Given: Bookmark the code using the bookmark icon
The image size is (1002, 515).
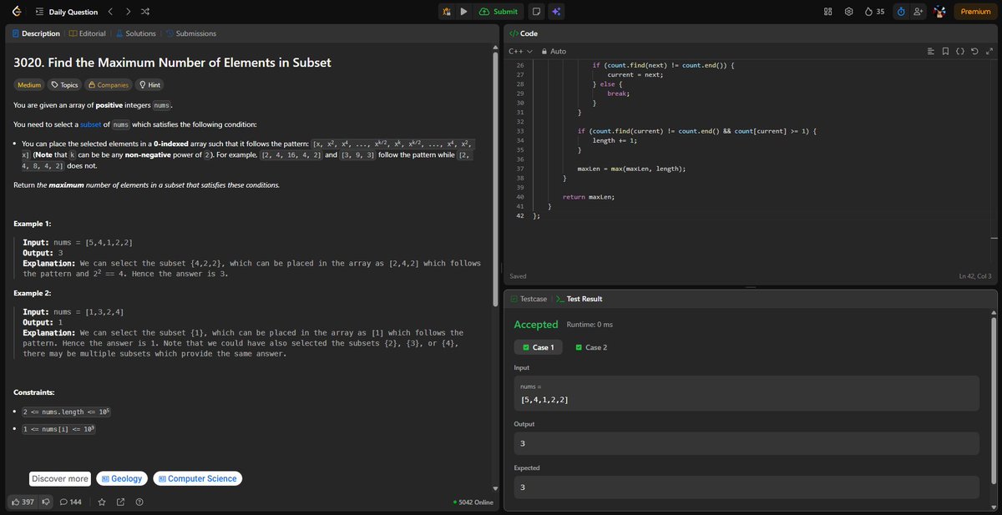Looking at the screenshot, I should tap(945, 51).
